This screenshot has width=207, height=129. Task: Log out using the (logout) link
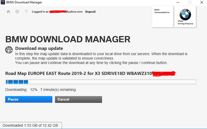(90, 11)
